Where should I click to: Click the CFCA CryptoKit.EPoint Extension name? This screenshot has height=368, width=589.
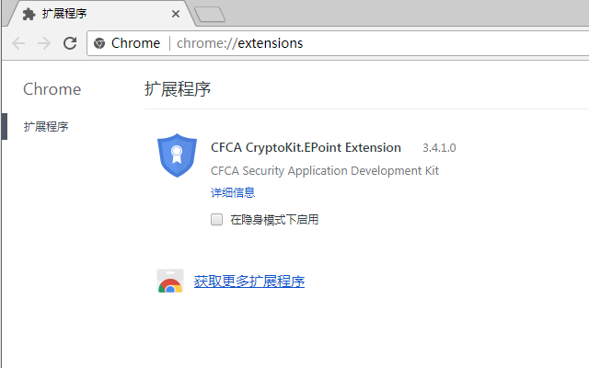(x=306, y=147)
